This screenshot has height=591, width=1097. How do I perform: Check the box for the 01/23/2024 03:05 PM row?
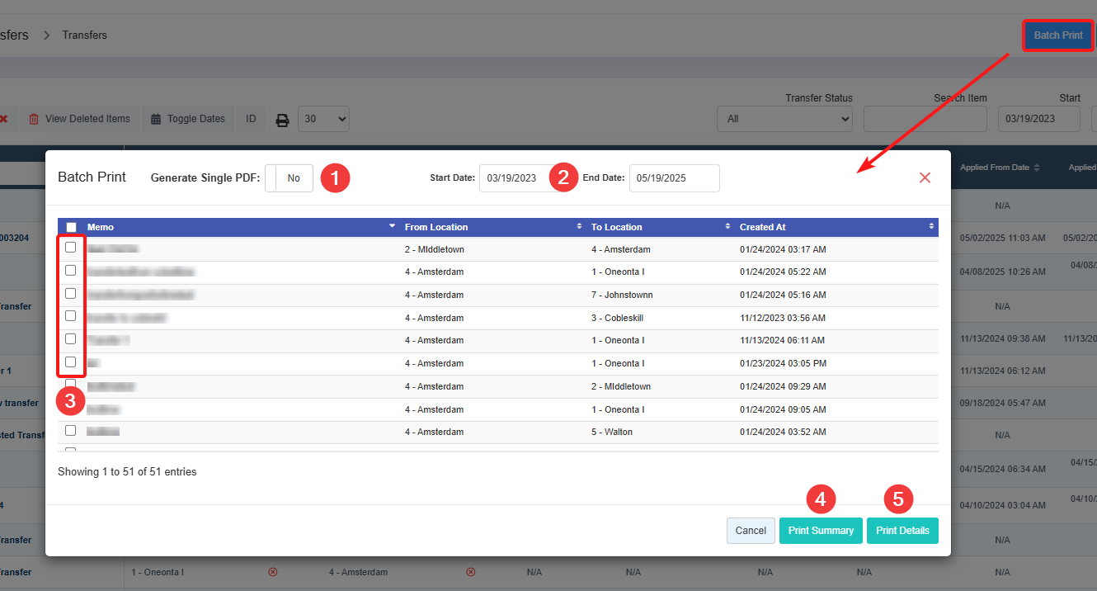click(x=71, y=362)
